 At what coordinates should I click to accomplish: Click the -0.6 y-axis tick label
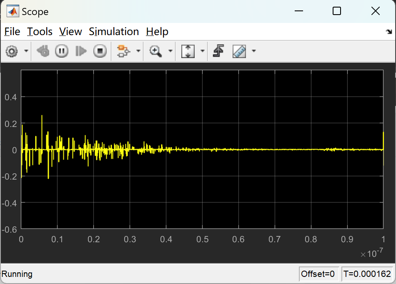[9, 230]
